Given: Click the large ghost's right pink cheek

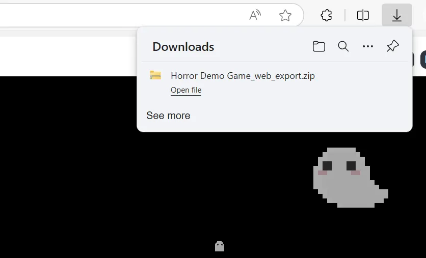Looking at the screenshot, I should click(x=356, y=173).
